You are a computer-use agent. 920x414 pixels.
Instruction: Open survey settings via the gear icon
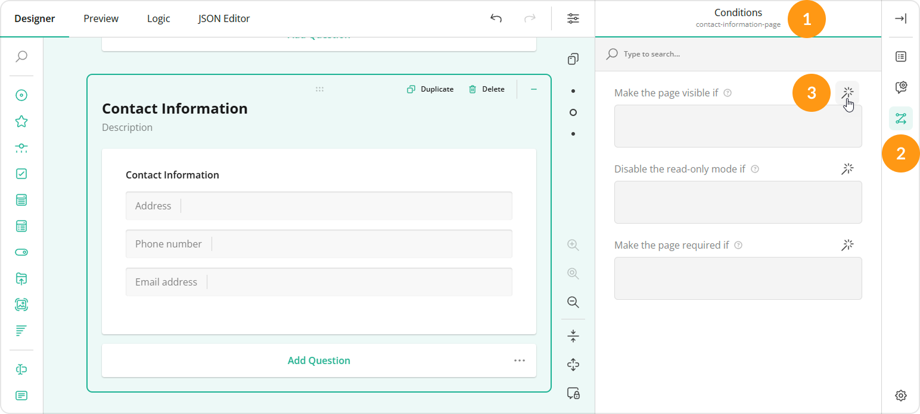coord(900,395)
